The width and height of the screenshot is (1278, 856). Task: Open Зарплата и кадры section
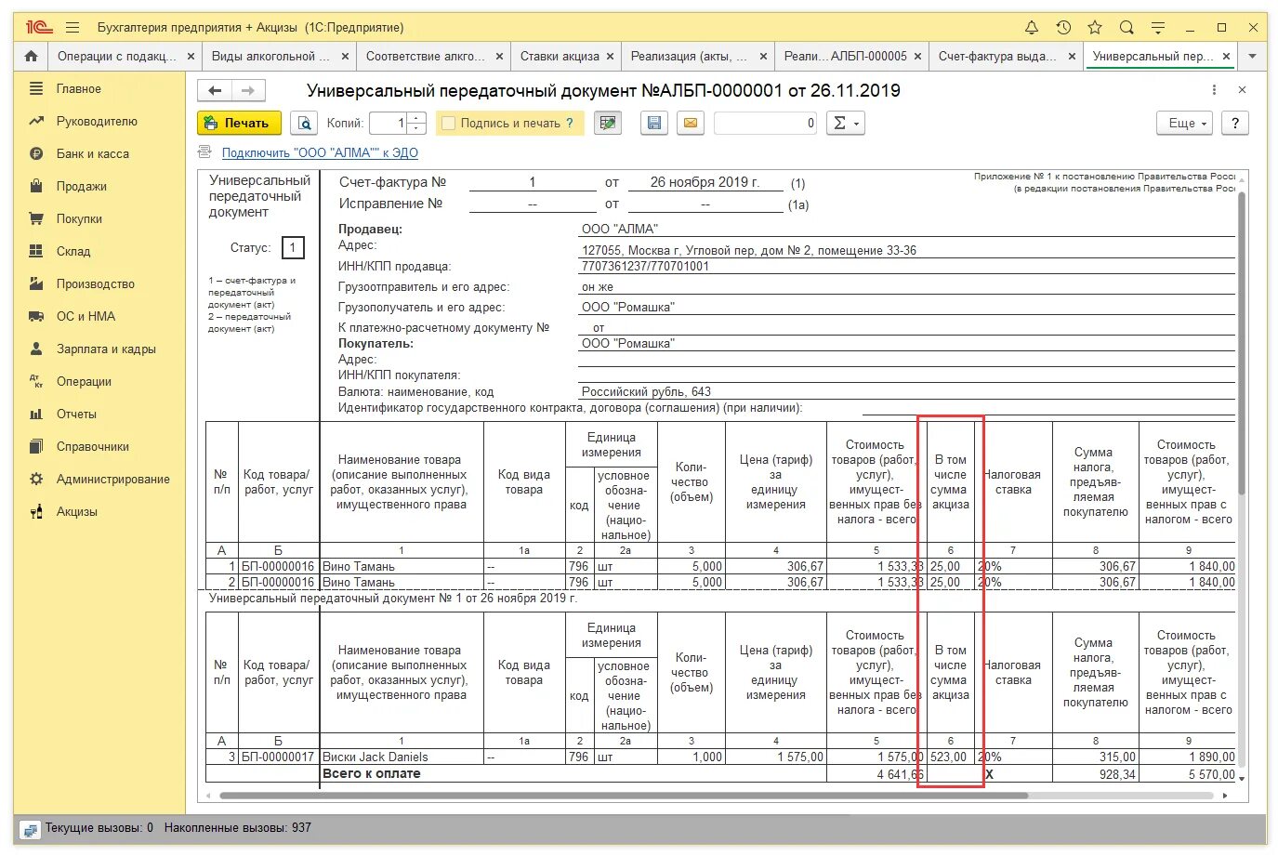tap(106, 349)
